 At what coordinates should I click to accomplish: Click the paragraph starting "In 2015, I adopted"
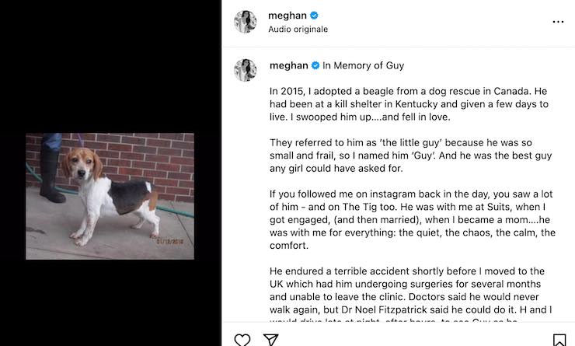click(409, 103)
